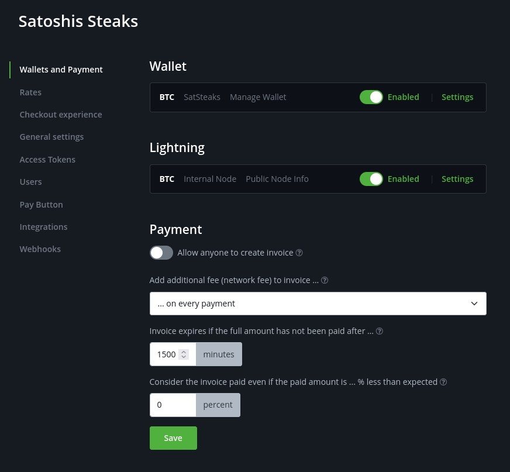
Task: View Public Node Info for Lightning
Action: pyautogui.click(x=277, y=179)
